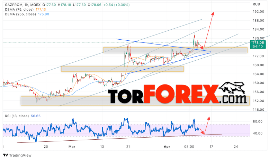The height and width of the screenshot is (160, 270).
Task: Click the change +0.54 (+0.30%) value
Action: (116, 5)
